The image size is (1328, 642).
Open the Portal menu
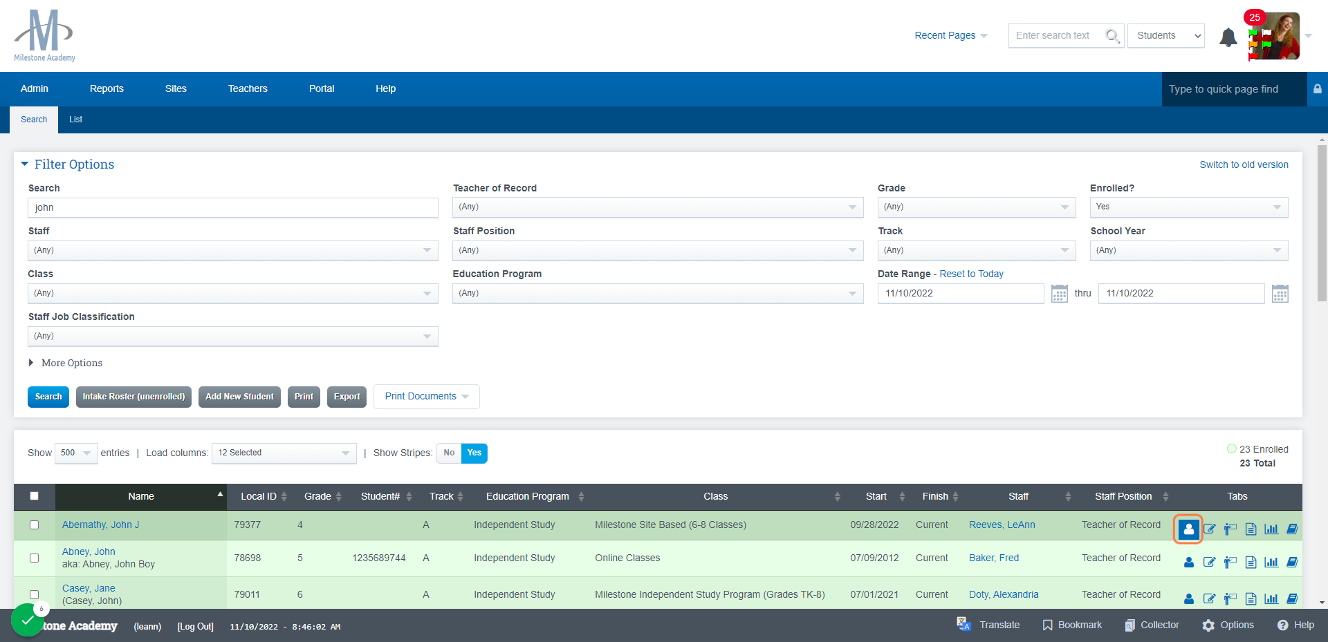[x=322, y=88]
